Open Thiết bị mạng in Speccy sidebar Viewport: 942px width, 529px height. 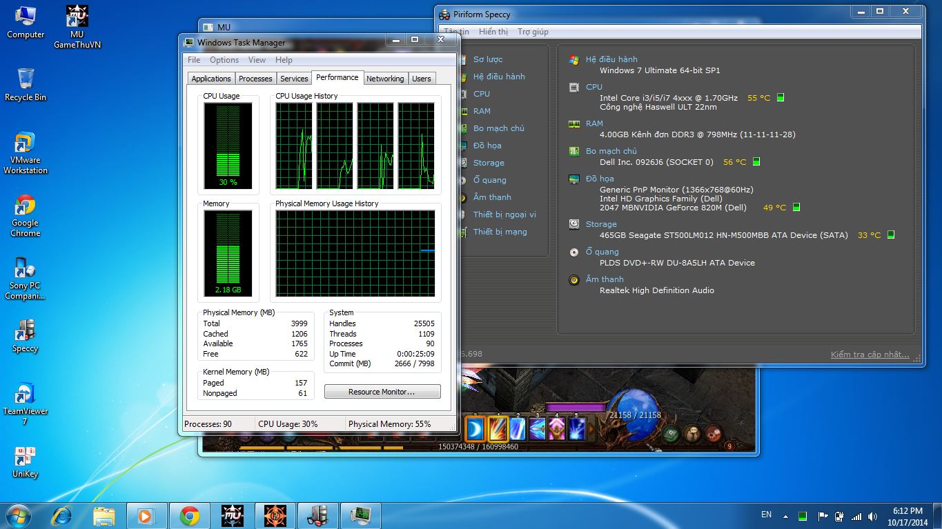click(x=500, y=232)
